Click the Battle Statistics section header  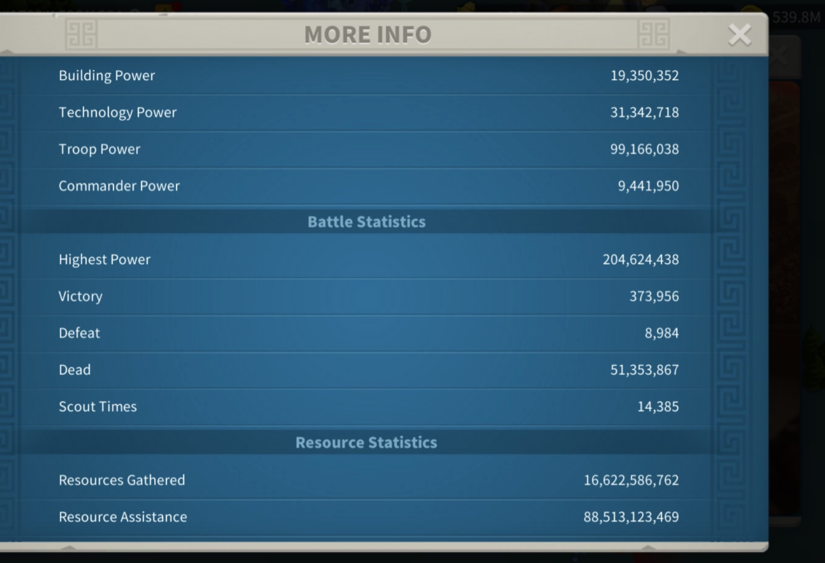tap(366, 222)
